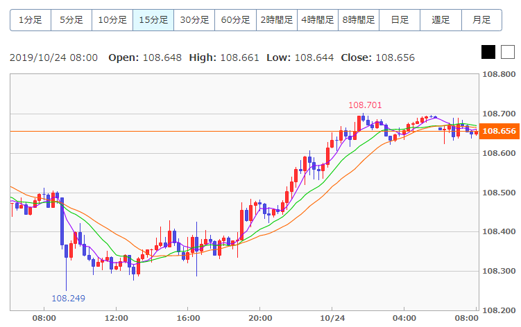Image resolution: width=521 pixels, height=327 pixels.
Task: Open the 30分足 chart view
Action: tap(194, 20)
